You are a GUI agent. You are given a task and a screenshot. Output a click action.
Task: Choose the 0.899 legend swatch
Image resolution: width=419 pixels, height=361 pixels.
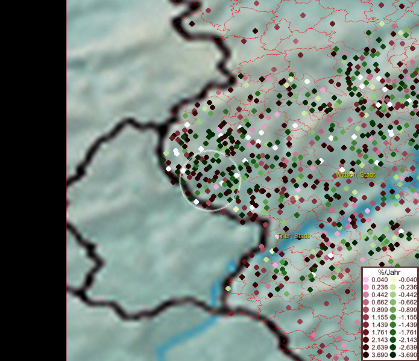[x=366, y=310]
